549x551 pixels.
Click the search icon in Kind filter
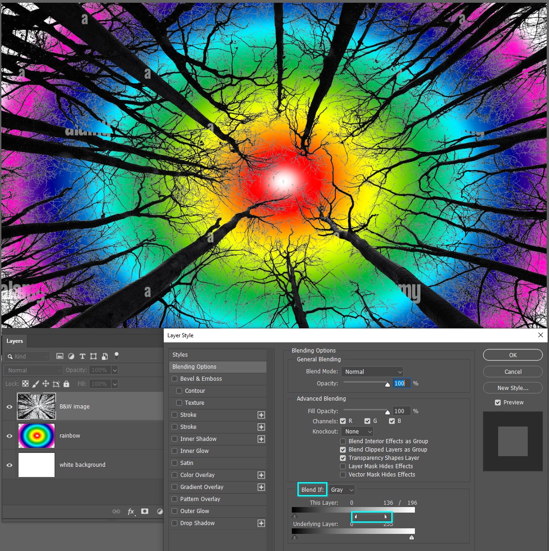[10, 357]
